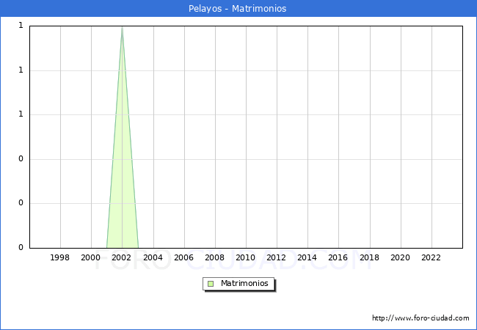
Task: Select the 2012 x-axis label
Action: pos(276,257)
